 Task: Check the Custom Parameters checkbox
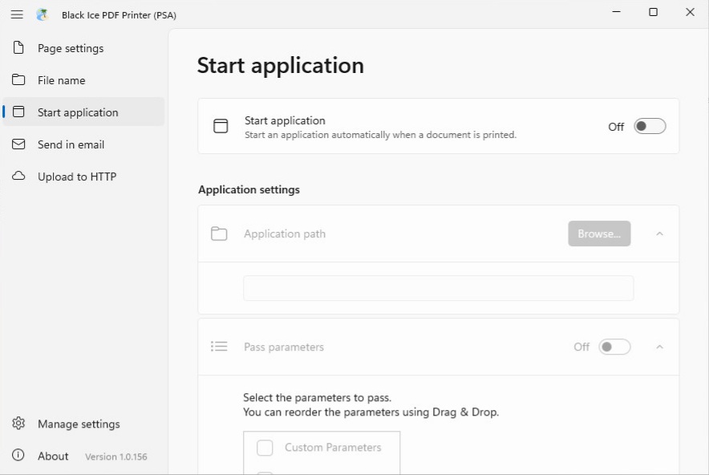(265, 448)
